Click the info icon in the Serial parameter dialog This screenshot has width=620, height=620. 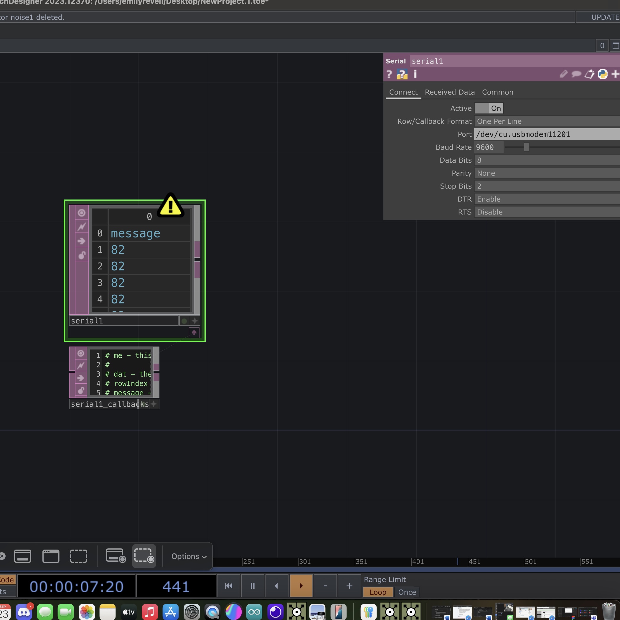point(415,75)
